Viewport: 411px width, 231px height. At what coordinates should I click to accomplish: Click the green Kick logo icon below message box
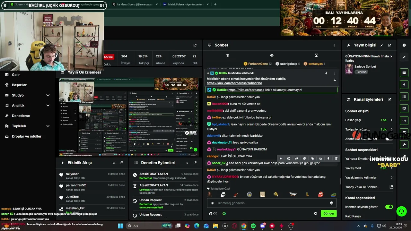[224, 213]
